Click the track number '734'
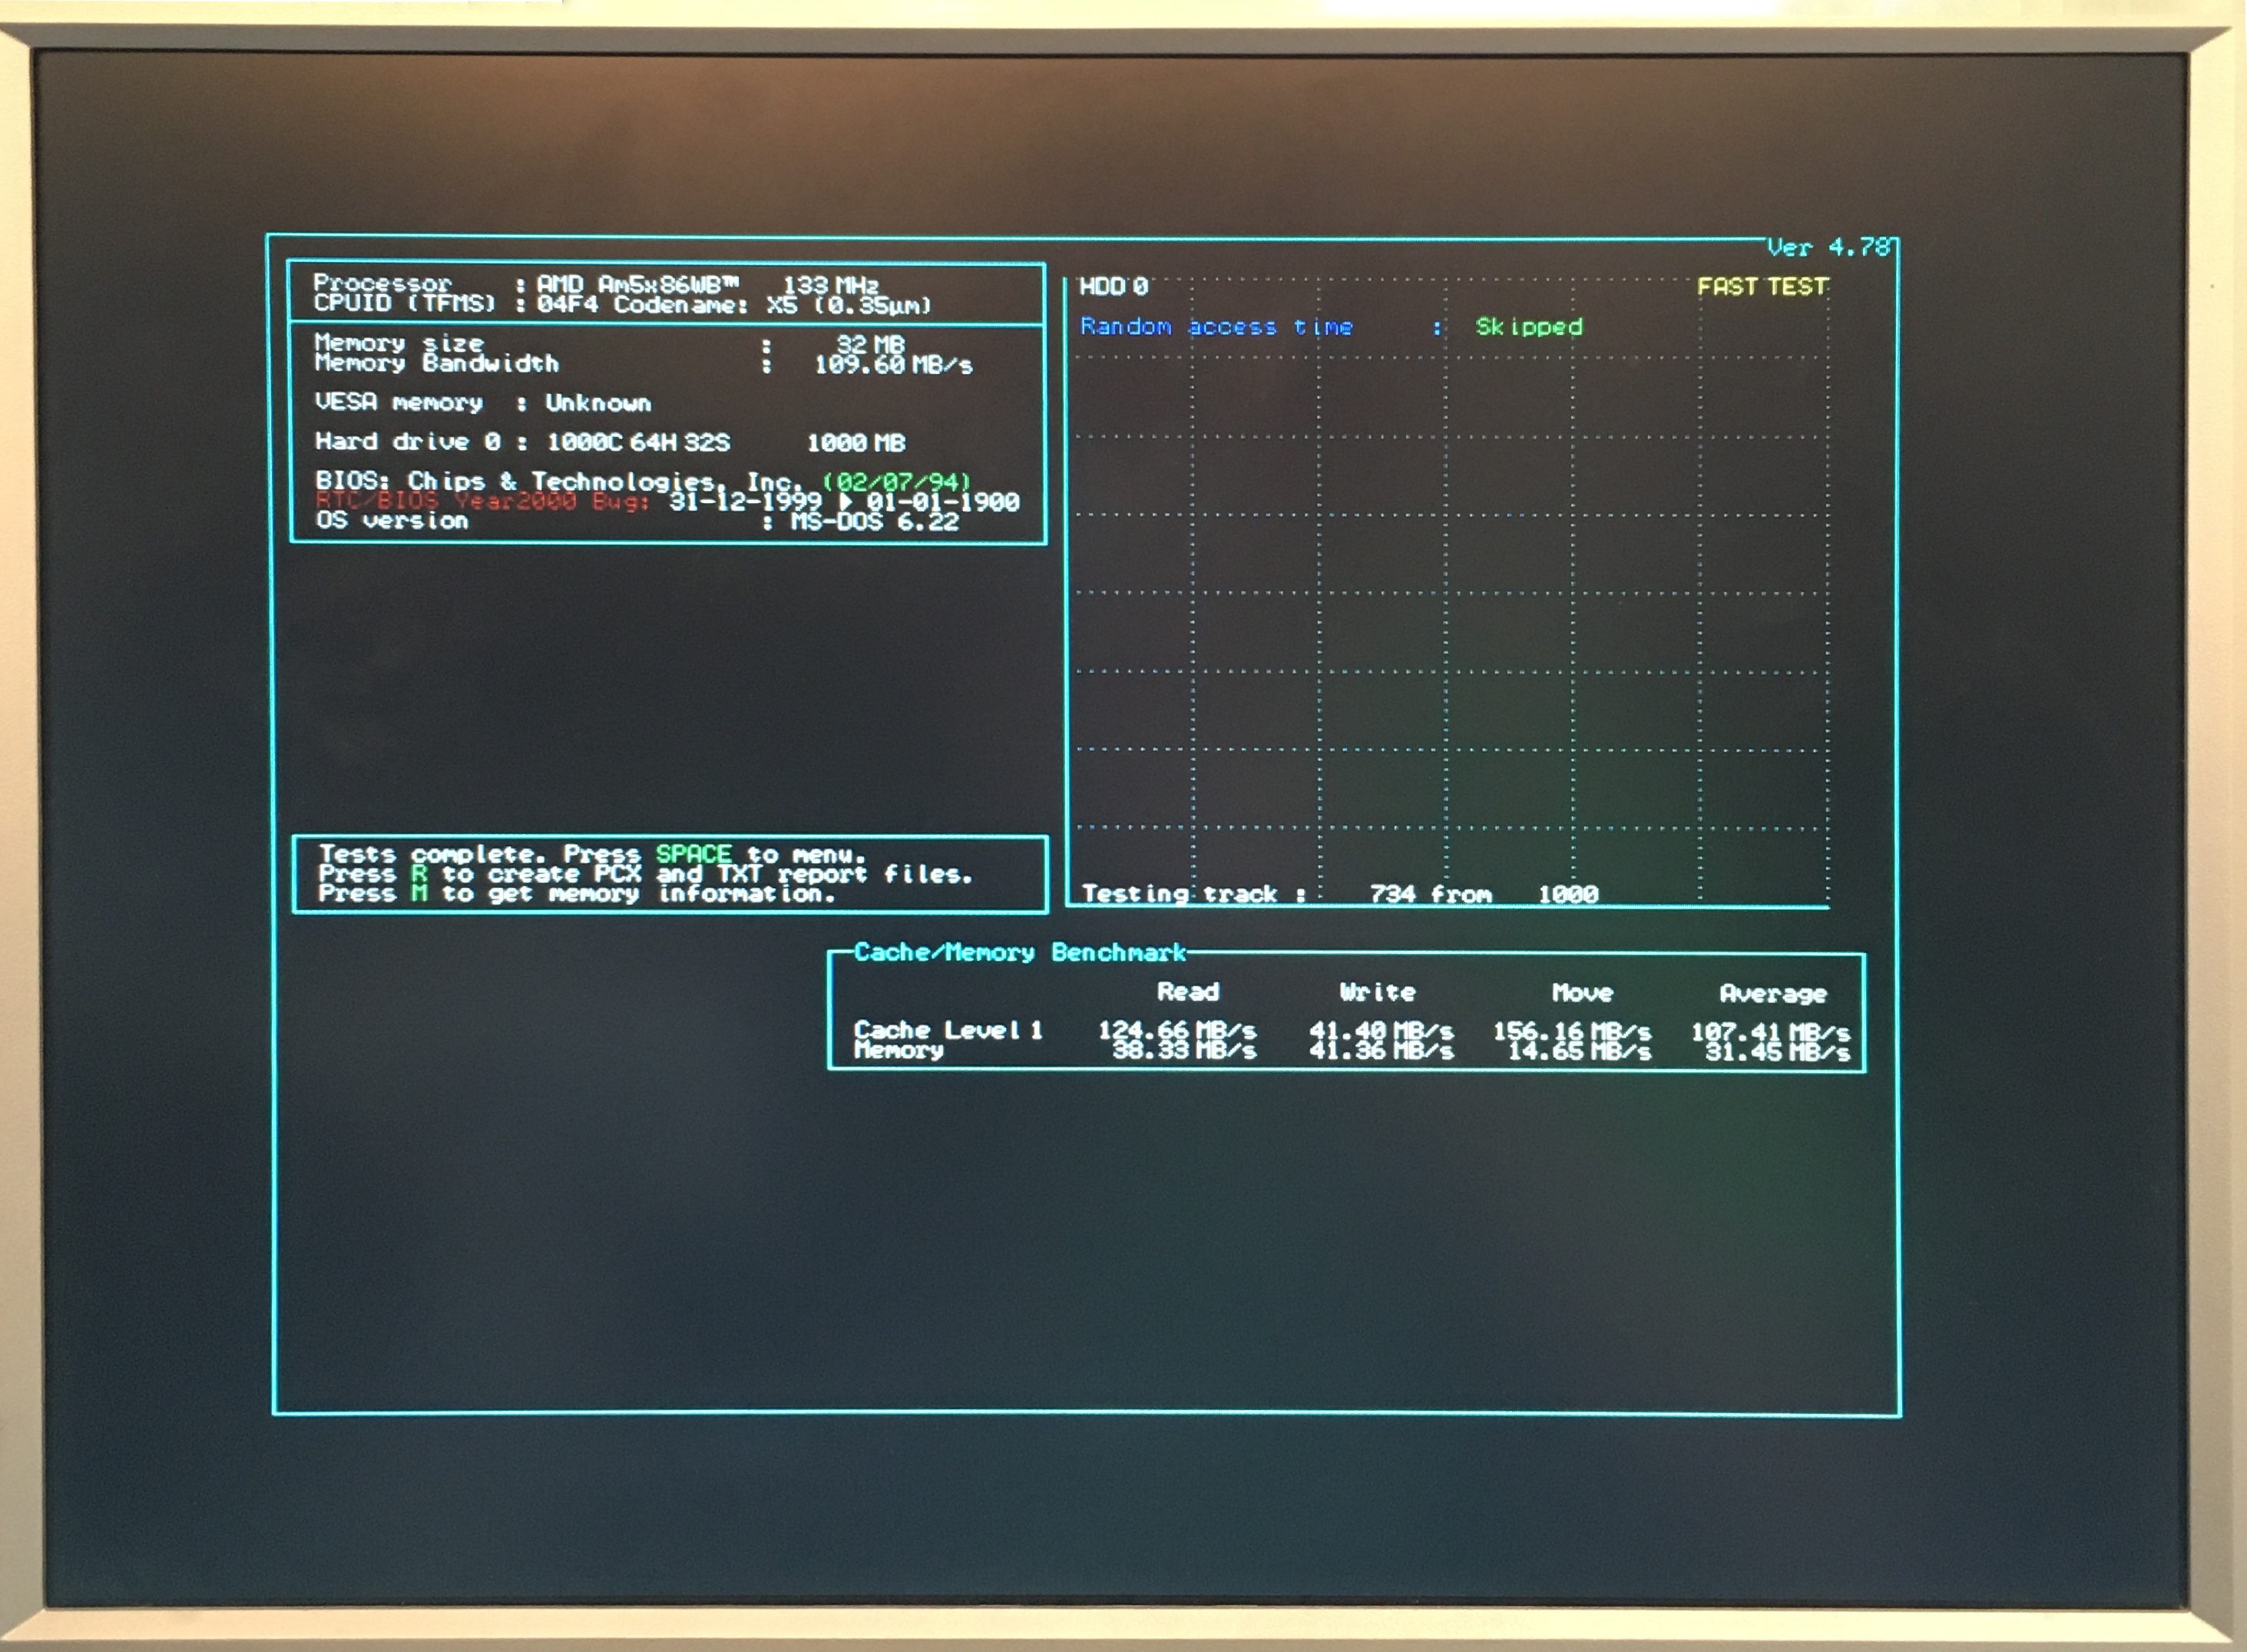 [1393, 894]
